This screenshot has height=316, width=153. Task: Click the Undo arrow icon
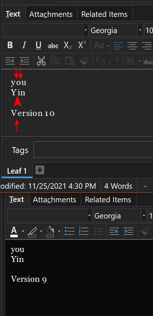(x=100, y=61)
